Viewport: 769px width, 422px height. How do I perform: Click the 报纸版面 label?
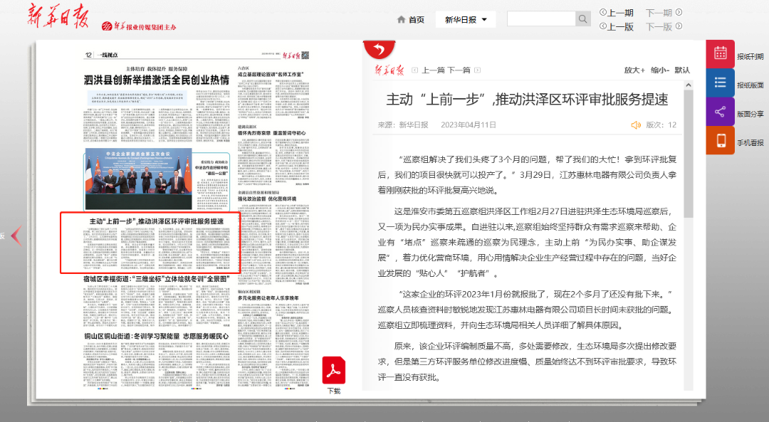pyautogui.click(x=750, y=85)
